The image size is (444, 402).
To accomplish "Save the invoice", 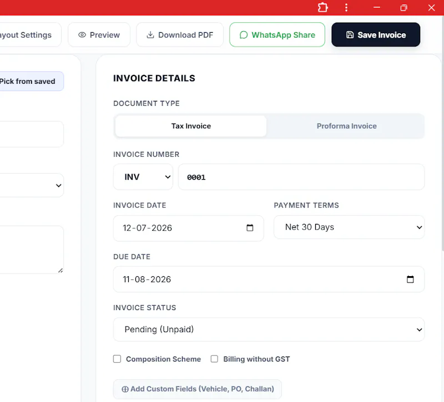I will click(376, 35).
